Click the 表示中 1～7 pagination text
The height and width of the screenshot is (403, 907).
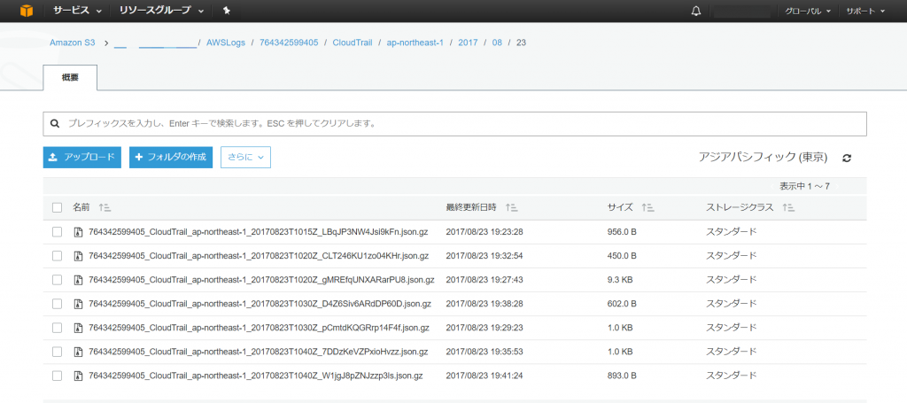804,186
